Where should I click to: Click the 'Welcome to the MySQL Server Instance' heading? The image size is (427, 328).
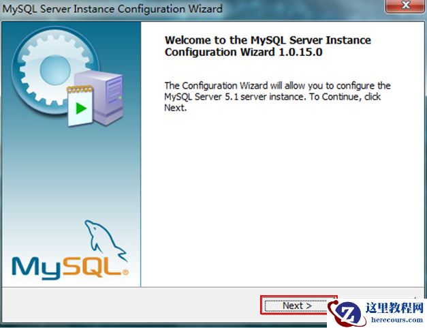coord(268,46)
